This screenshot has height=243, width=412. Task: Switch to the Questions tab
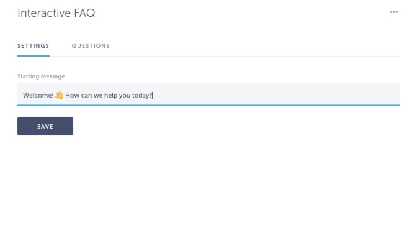pos(91,46)
